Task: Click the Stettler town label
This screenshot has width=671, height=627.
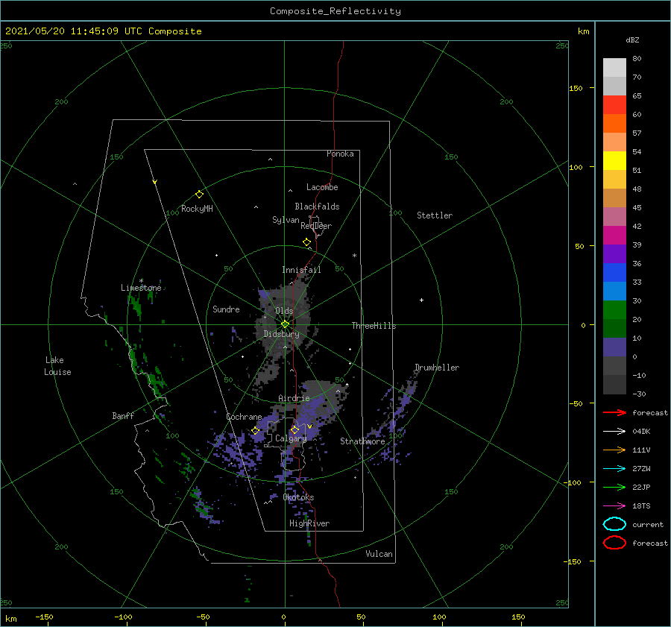Action: click(x=435, y=215)
